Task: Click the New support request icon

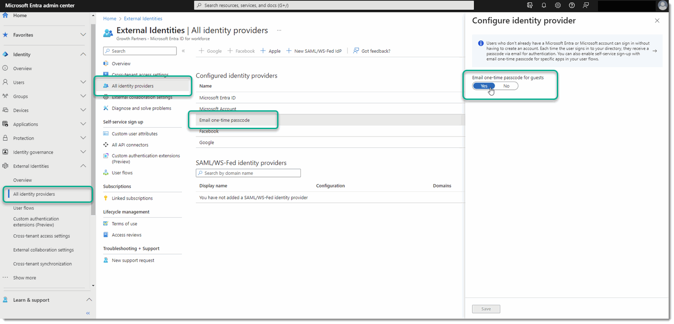Action: tap(106, 260)
